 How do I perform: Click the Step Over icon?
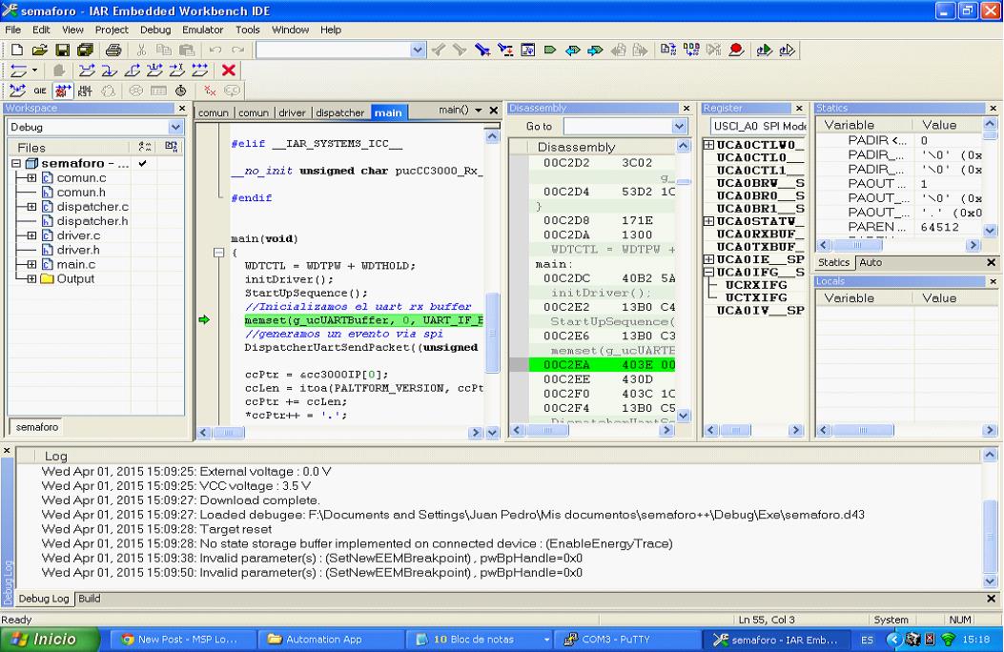[x=87, y=71]
